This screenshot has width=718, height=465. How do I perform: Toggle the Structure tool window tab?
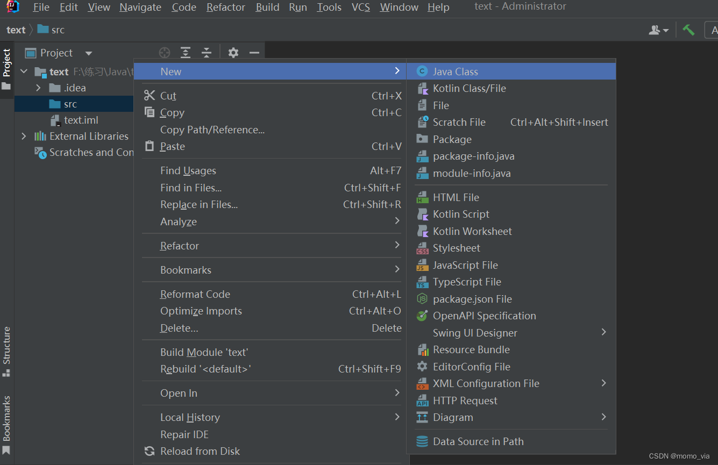tap(6, 352)
